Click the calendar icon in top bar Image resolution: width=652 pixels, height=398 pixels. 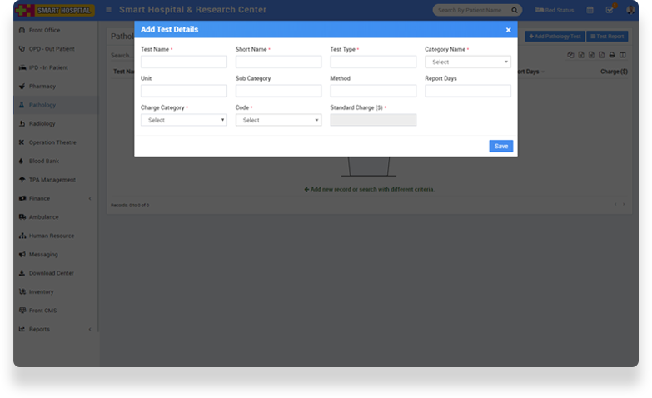pos(590,10)
